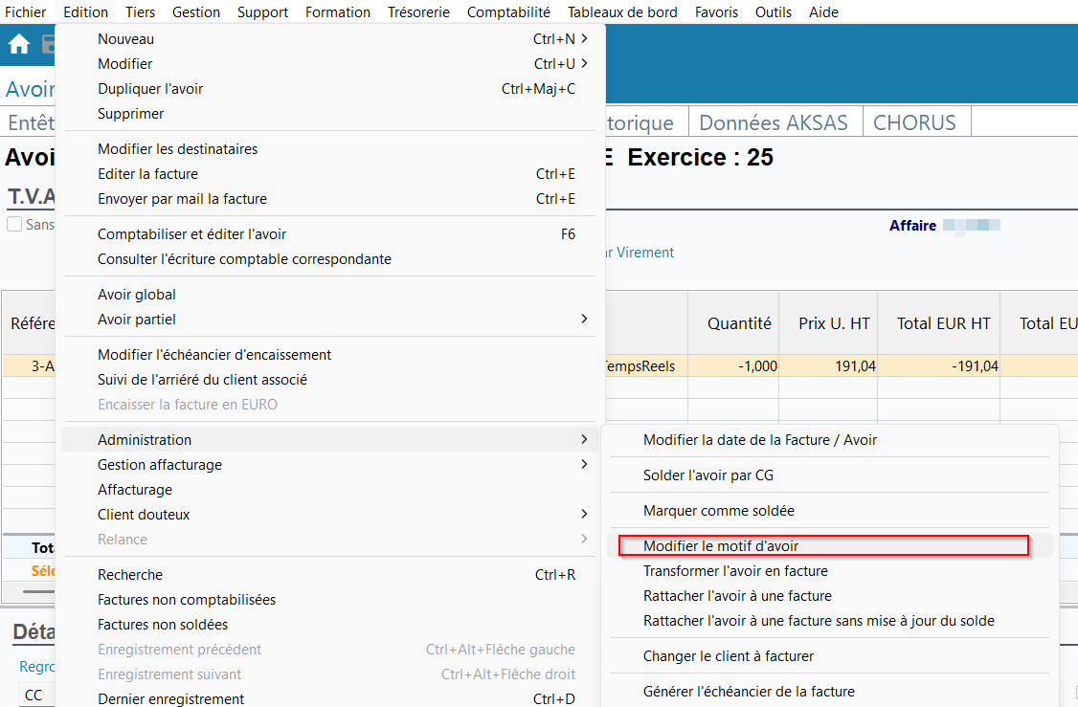Expand the Nouveau submenu arrow
This screenshot has width=1078, height=707.
(x=584, y=39)
